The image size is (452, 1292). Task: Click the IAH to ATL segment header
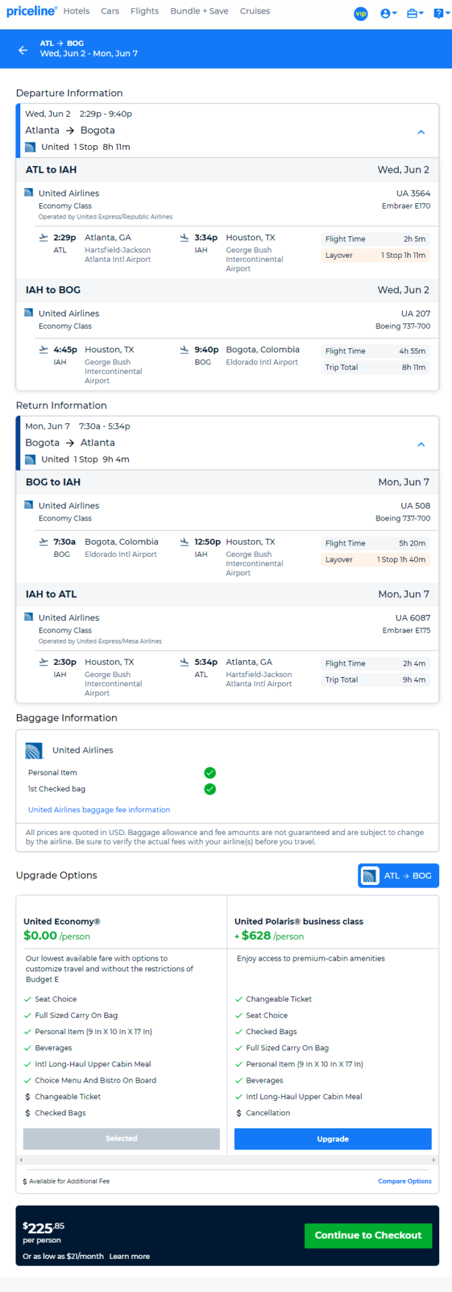(227, 595)
